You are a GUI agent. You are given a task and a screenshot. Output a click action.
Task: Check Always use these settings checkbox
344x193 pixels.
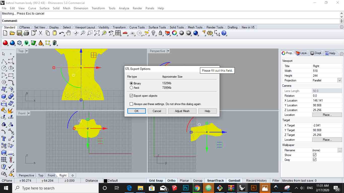click(x=131, y=104)
